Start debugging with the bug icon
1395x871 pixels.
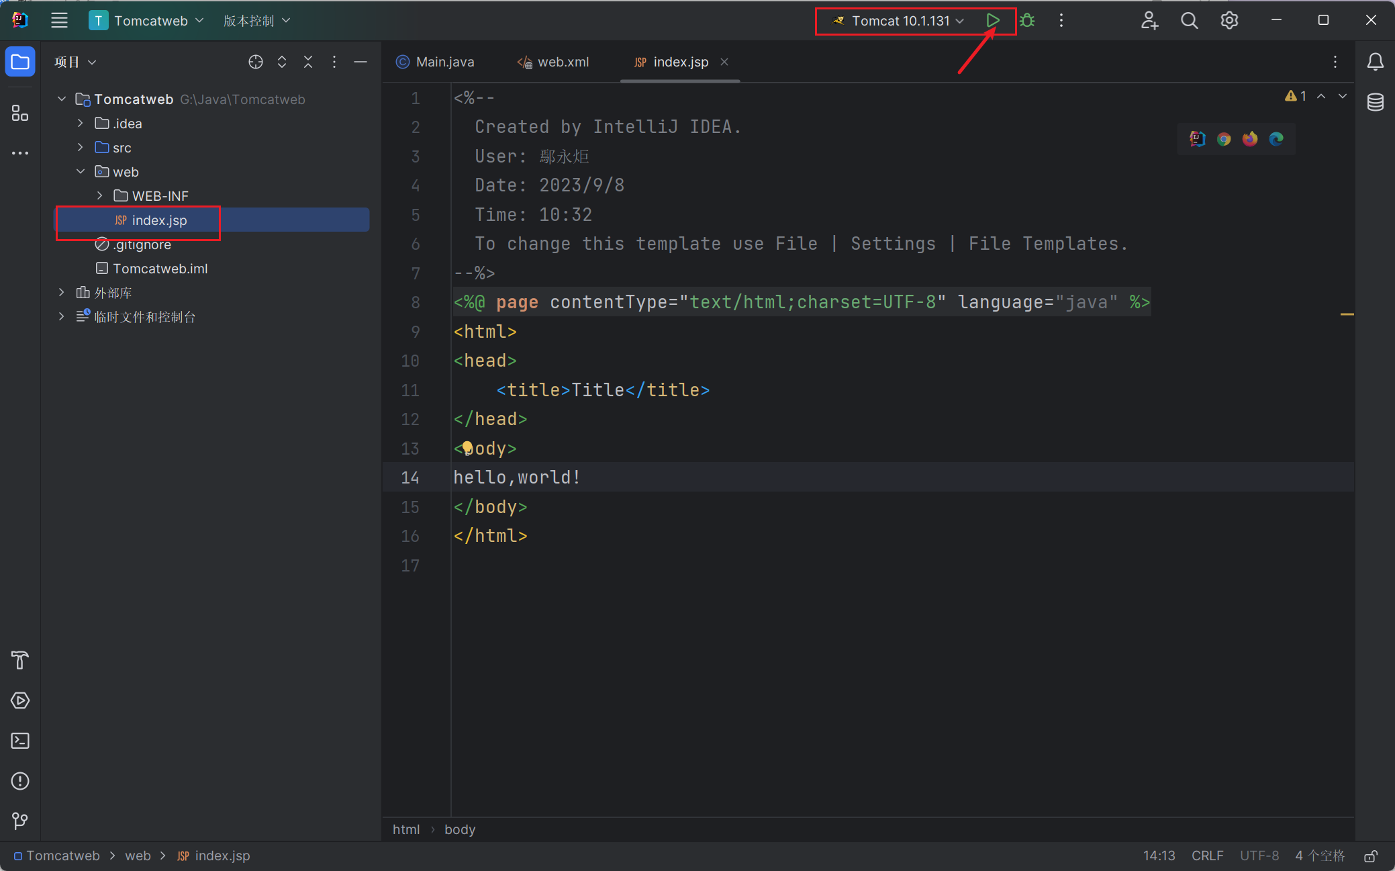tap(1027, 21)
